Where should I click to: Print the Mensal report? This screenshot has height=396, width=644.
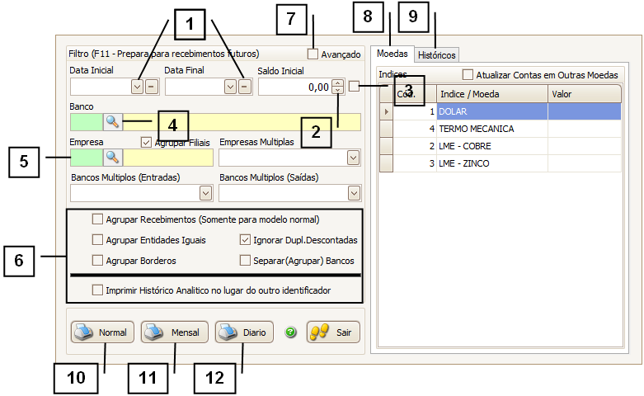[x=174, y=332]
